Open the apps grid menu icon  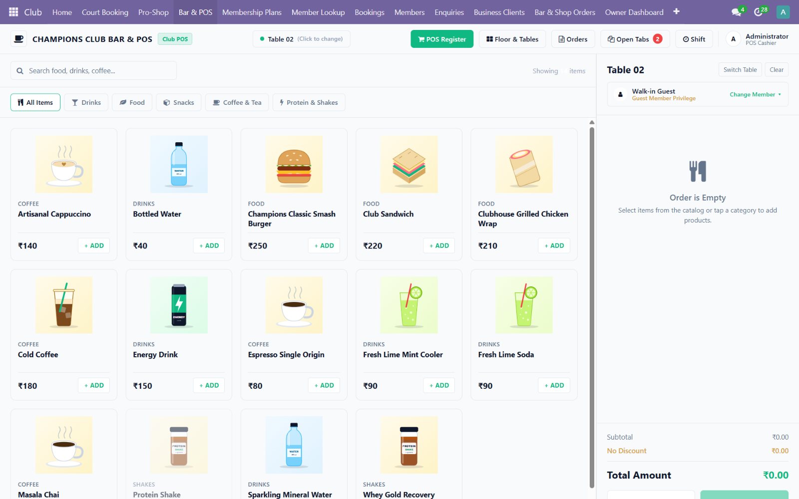point(13,12)
